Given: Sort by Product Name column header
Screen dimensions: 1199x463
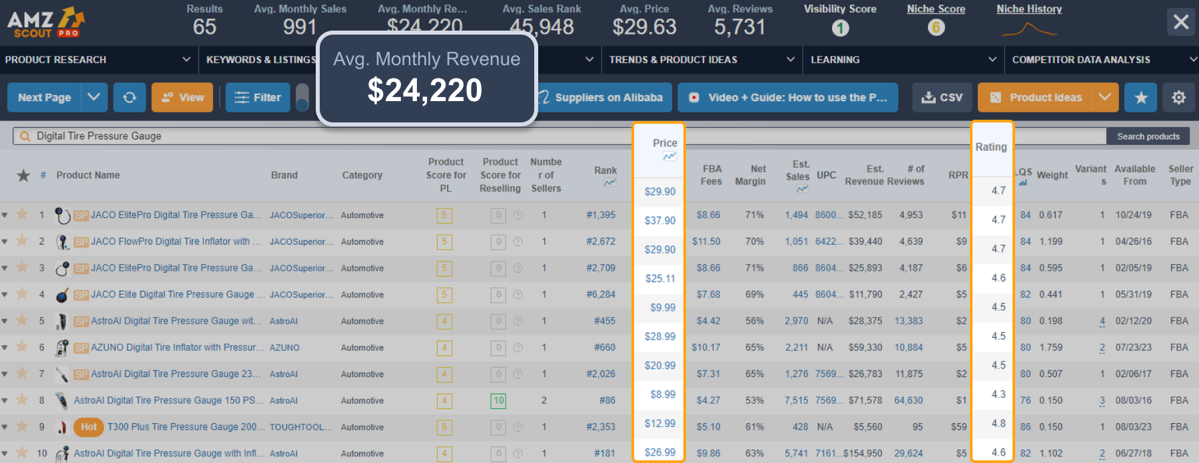Looking at the screenshot, I should click(88, 175).
